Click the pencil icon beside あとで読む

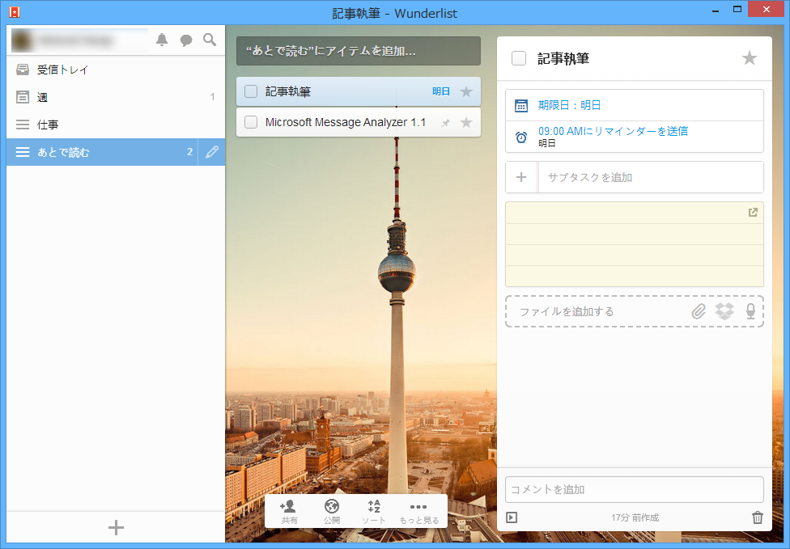pos(211,151)
